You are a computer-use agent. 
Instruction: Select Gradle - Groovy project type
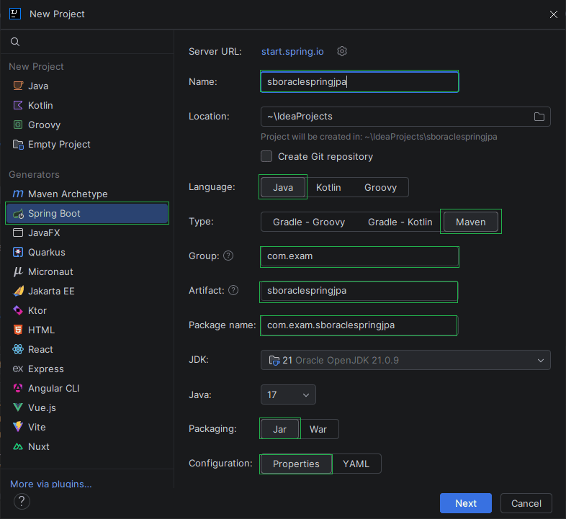309,222
